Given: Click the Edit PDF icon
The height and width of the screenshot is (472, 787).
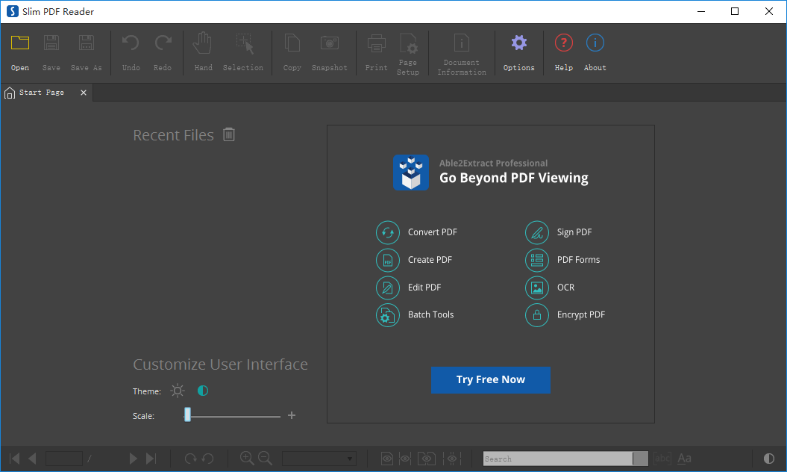Looking at the screenshot, I should point(387,288).
